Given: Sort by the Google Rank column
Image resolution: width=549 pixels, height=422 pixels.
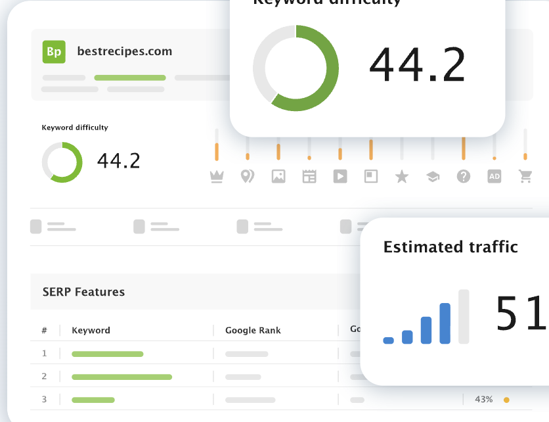Looking at the screenshot, I should click(253, 330).
